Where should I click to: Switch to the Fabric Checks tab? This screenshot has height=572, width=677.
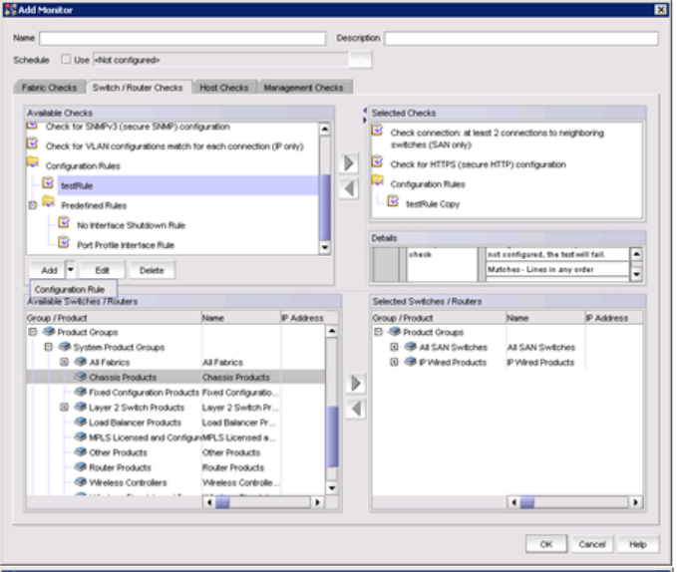point(49,88)
